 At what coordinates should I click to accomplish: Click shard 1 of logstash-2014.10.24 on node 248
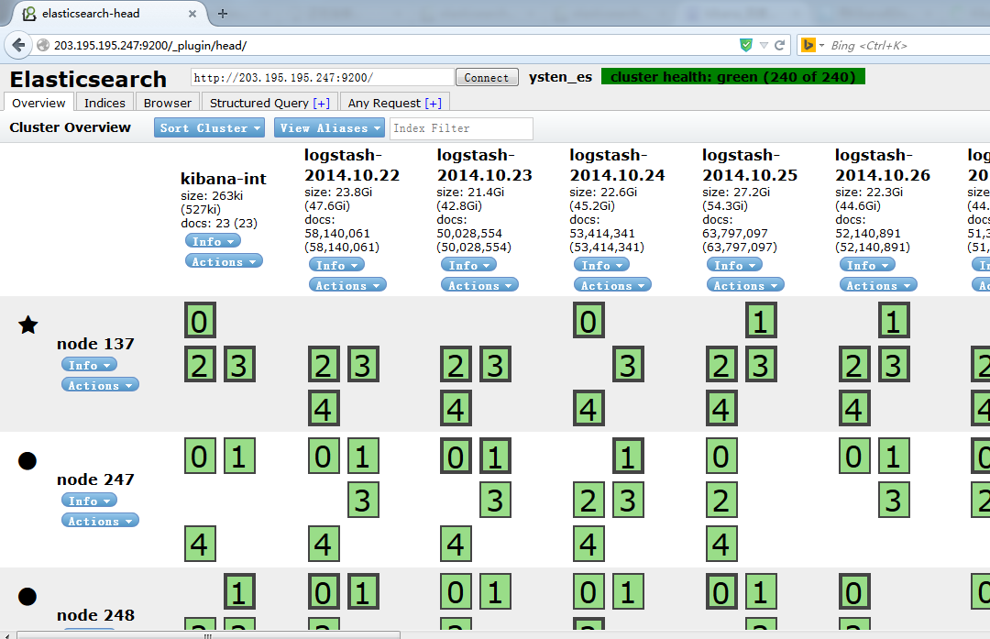(x=628, y=591)
